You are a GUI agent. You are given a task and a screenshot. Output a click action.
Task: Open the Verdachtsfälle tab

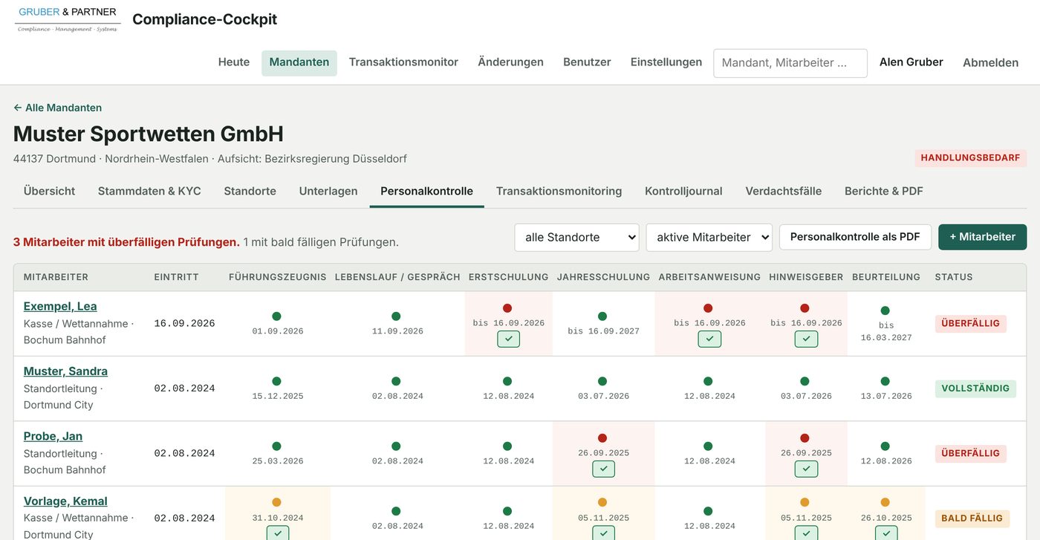pos(784,191)
